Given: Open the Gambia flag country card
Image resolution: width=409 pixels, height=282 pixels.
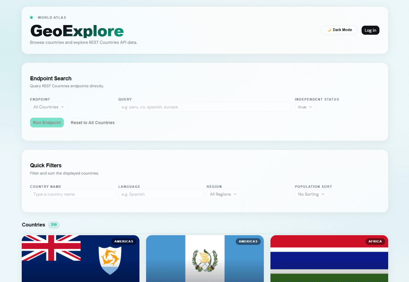Looking at the screenshot, I should [x=329, y=259].
